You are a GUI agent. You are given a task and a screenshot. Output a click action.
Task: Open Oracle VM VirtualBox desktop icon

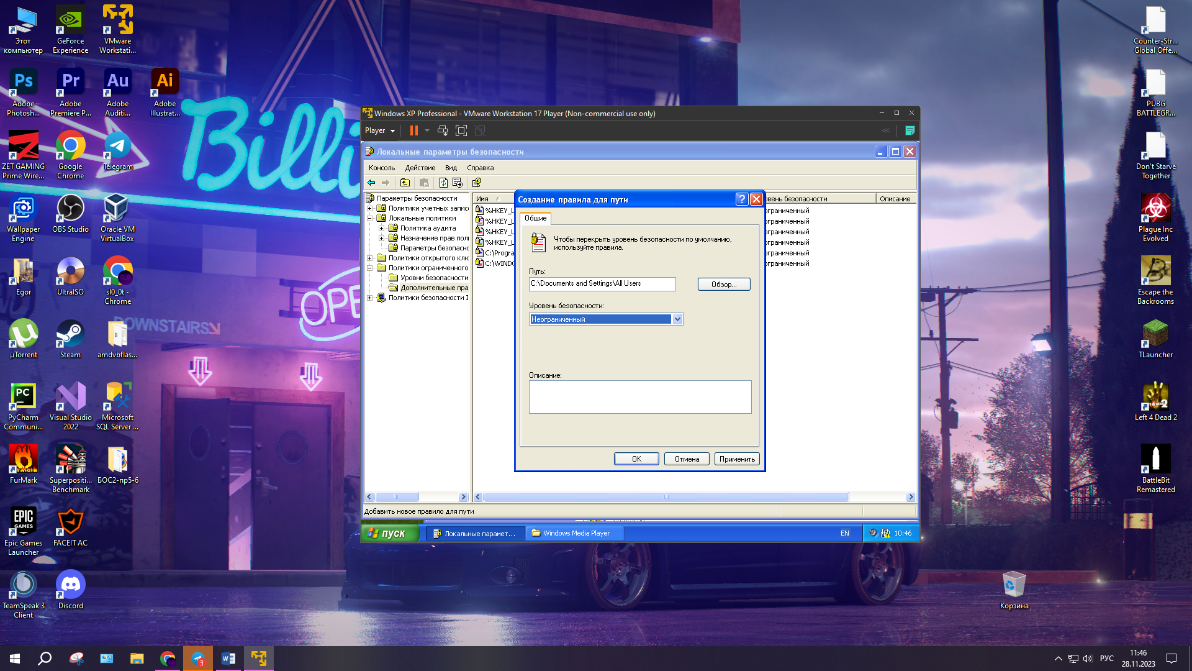tap(117, 218)
